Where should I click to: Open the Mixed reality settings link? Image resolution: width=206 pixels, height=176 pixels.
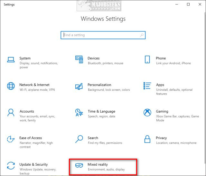[98, 164]
